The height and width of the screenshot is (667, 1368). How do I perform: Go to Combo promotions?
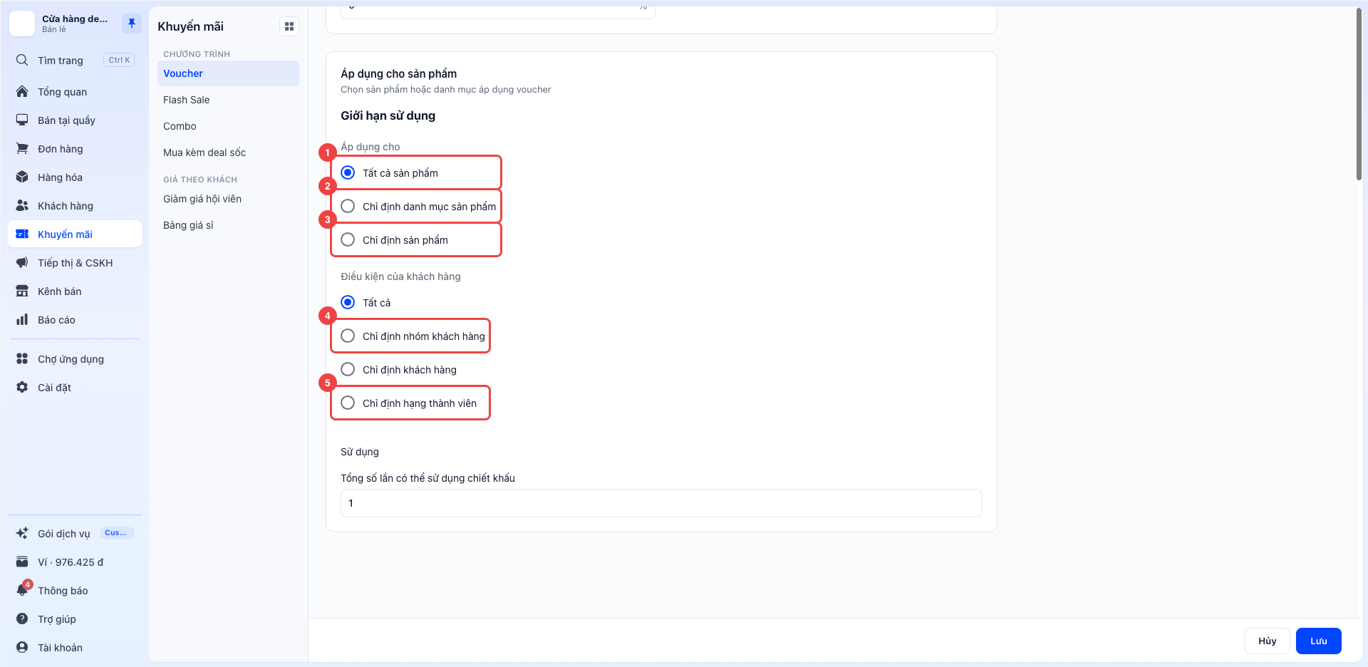(x=228, y=126)
